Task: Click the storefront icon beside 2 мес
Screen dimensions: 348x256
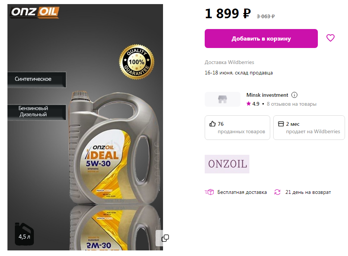Action: [x=281, y=124]
